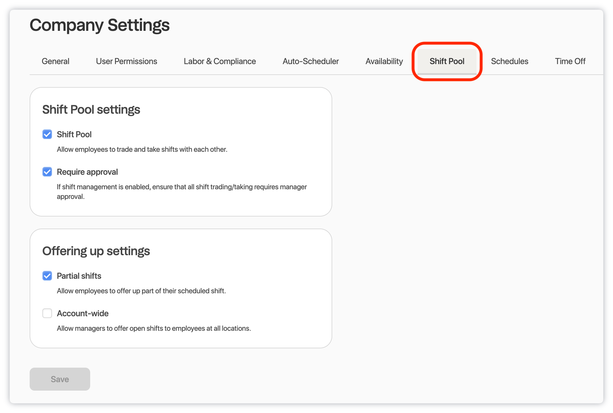This screenshot has height=413, width=613.
Task: Click the Offering up settings heading
Action: (x=96, y=251)
